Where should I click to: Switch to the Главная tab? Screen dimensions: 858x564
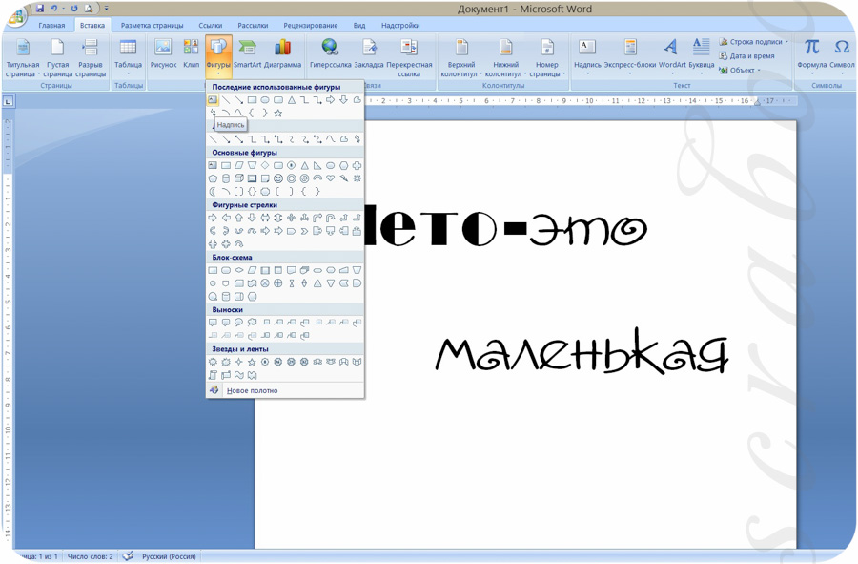pyautogui.click(x=51, y=25)
